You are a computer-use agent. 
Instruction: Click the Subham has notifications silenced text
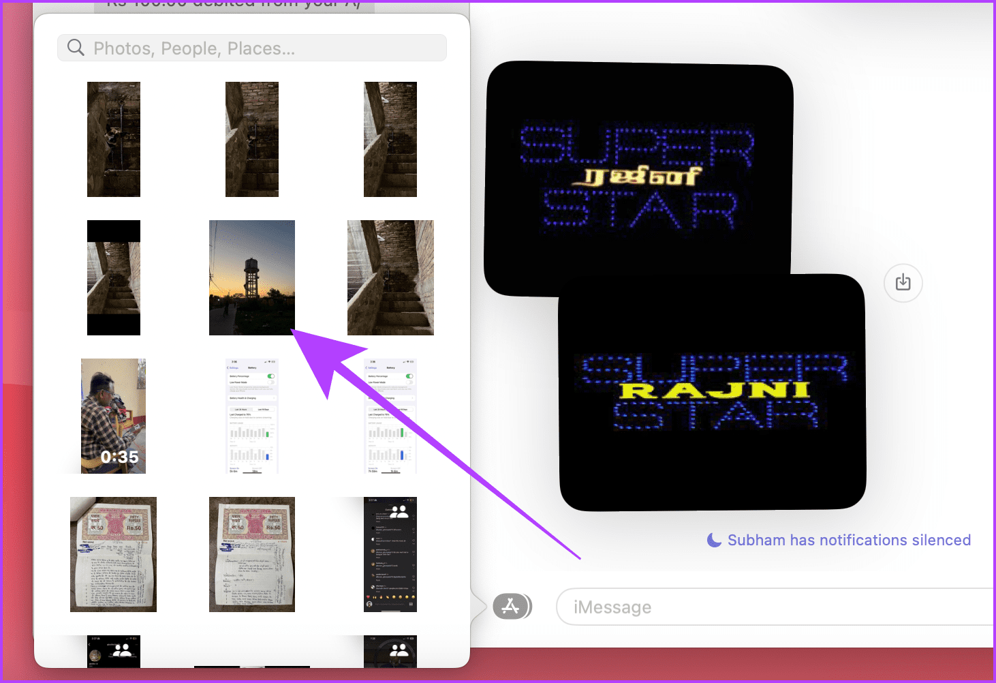tap(849, 539)
